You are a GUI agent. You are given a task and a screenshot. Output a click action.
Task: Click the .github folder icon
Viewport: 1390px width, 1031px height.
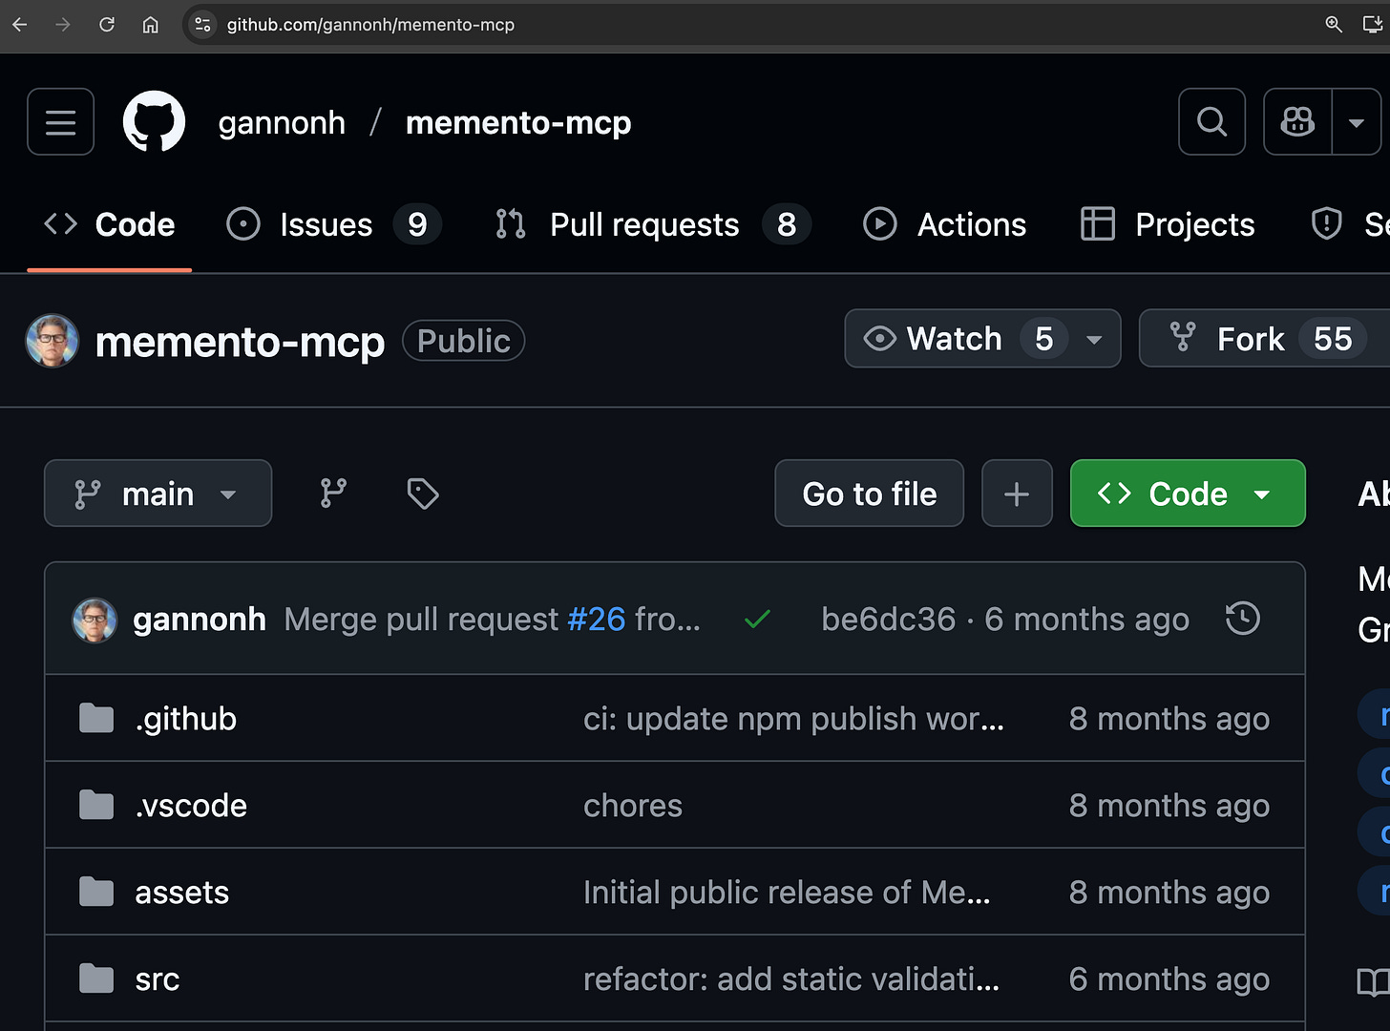point(96,718)
